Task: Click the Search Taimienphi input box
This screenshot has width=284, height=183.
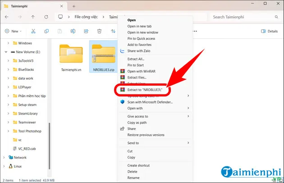Action: click(243, 17)
